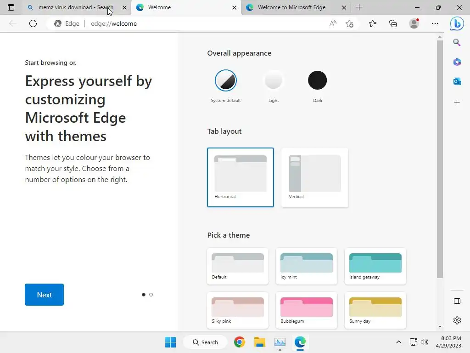Click the network tray icon
The image size is (470, 353).
[414, 342]
